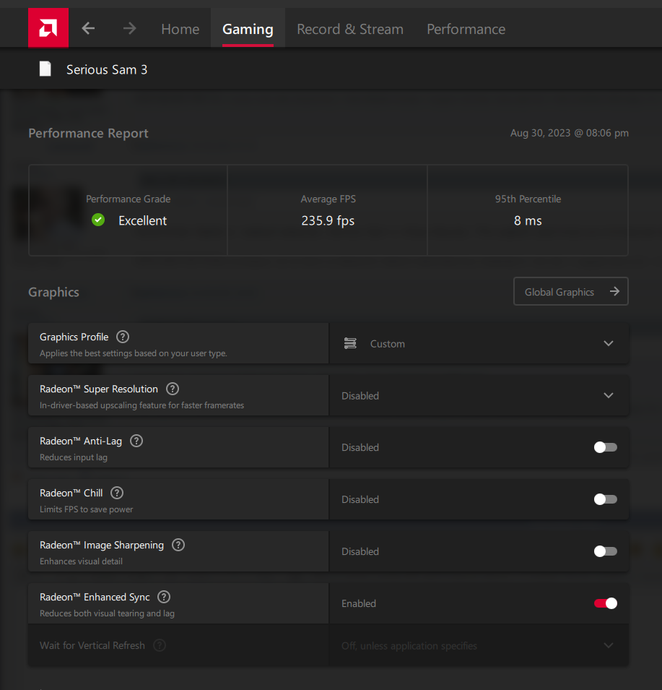
Task: Enable Radeon Anti-Lag toggle
Action: [x=605, y=447]
